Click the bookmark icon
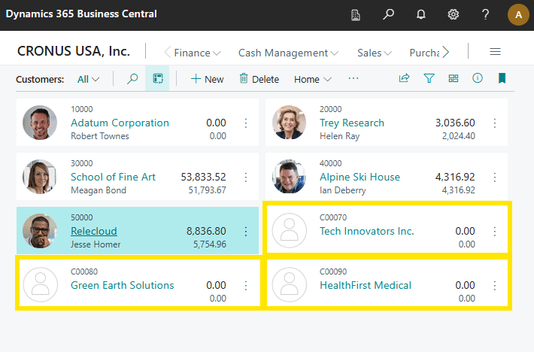The image size is (534, 352). [x=502, y=78]
